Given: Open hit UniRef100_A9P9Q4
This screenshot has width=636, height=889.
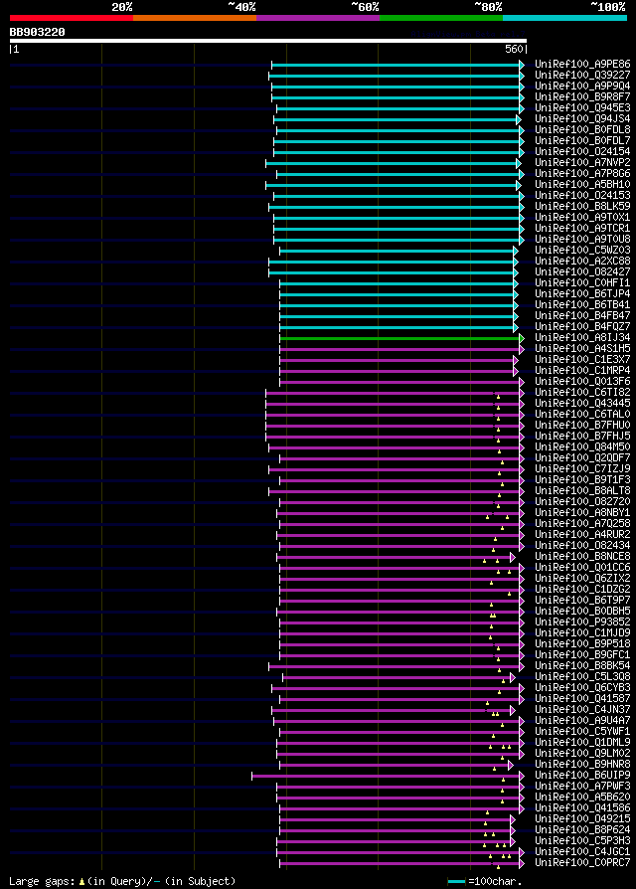Looking at the screenshot, I should [x=582, y=87].
